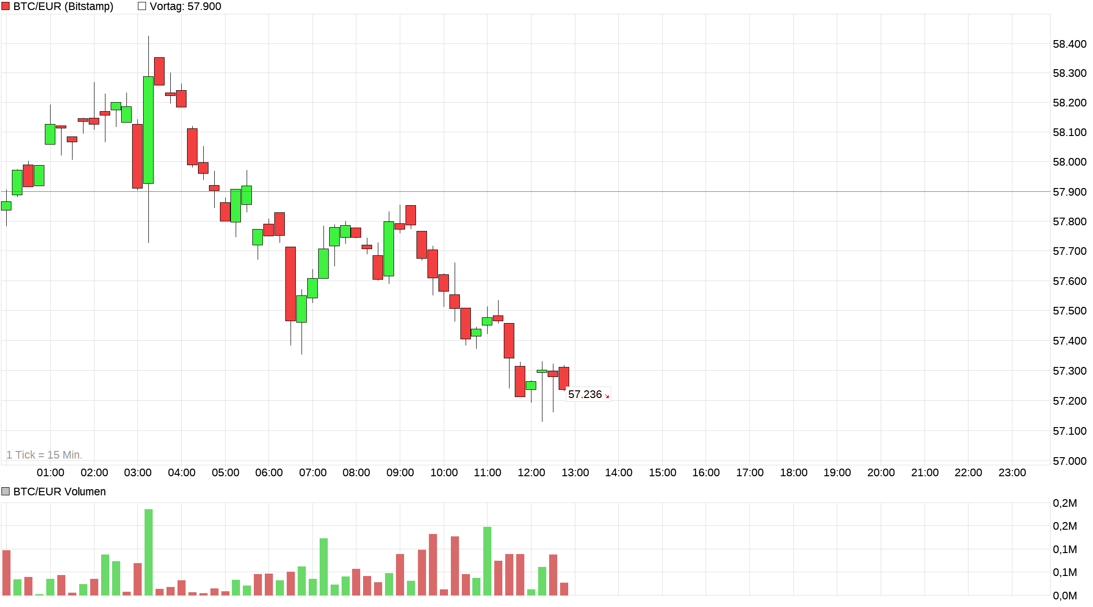Viewport: 1093px width, 607px height.
Task: Click the 0,0M volume axis label
Action: pos(1064,596)
